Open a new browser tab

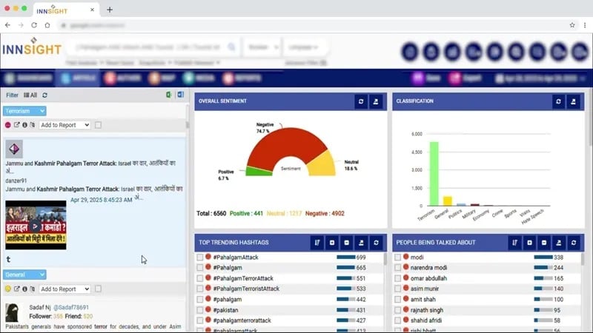point(110,10)
